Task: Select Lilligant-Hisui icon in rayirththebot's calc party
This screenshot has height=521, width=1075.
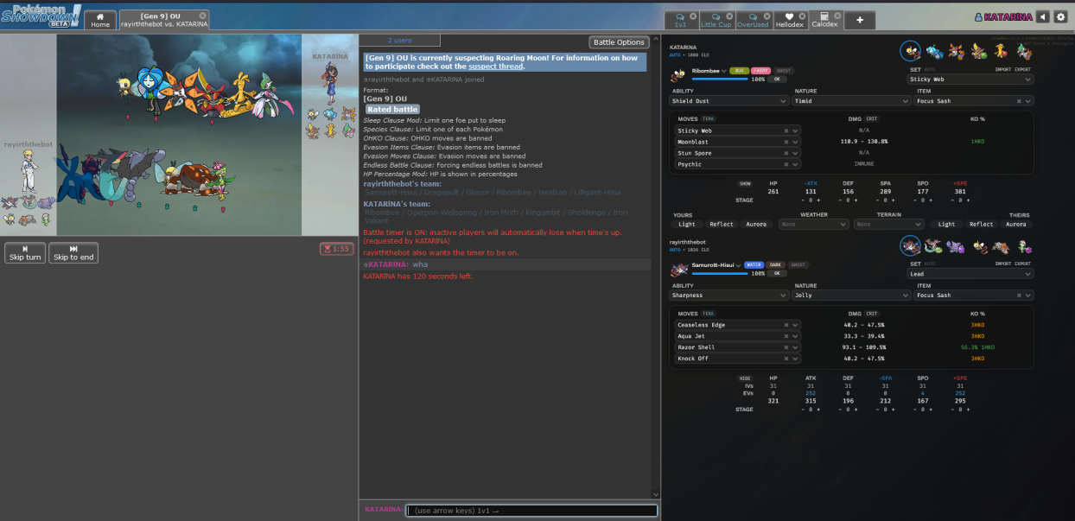Action: coord(1024,246)
